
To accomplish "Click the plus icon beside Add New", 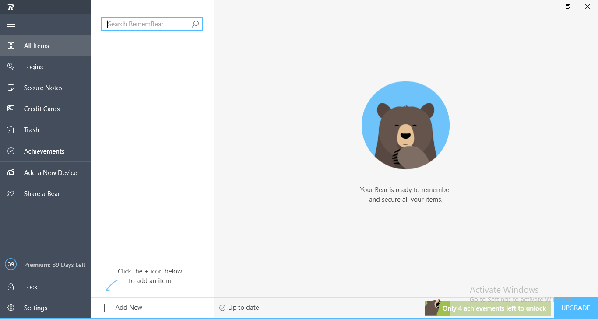I will [x=104, y=308].
